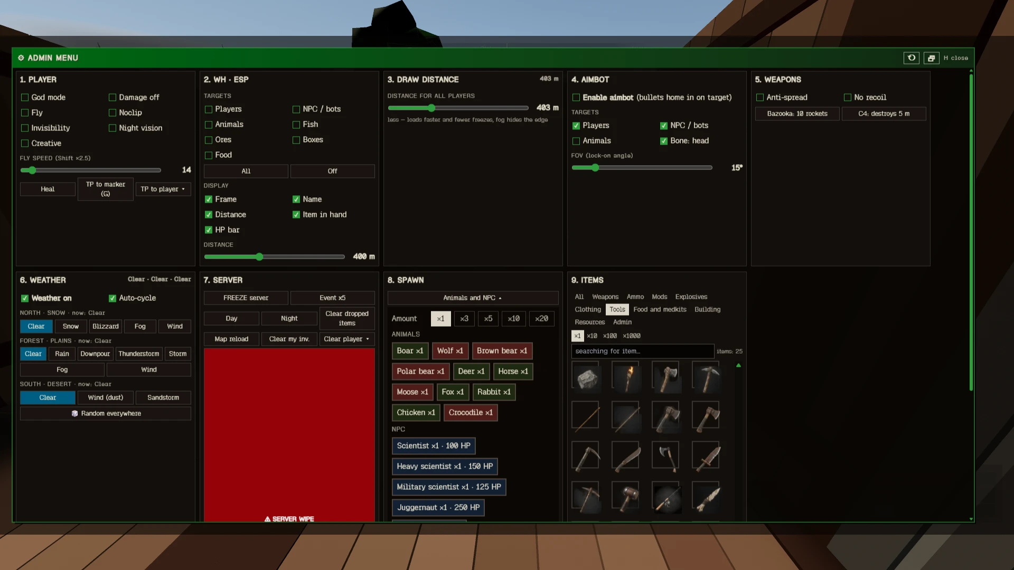Open the Ammo items tab
Viewport: 1014px width, 570px height.
click(635, 297)
